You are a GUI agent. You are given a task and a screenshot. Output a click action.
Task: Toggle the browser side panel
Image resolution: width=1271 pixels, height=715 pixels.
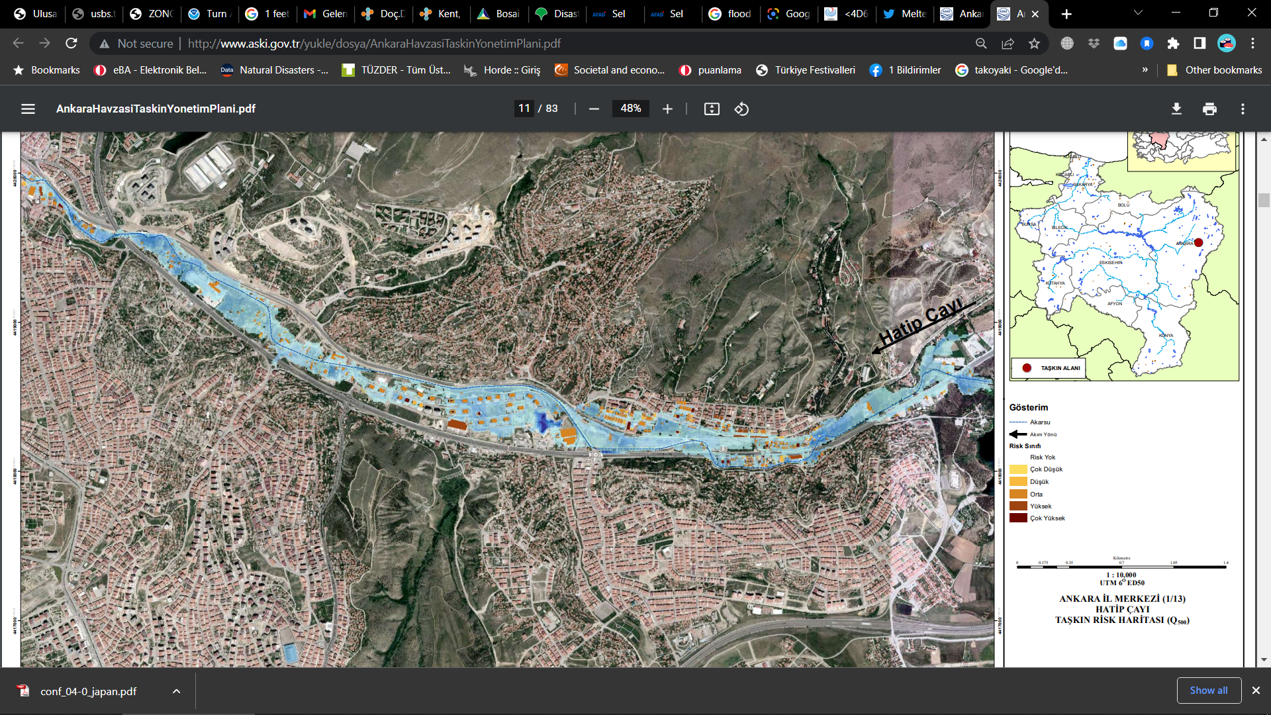click(x=1200, y=43)
